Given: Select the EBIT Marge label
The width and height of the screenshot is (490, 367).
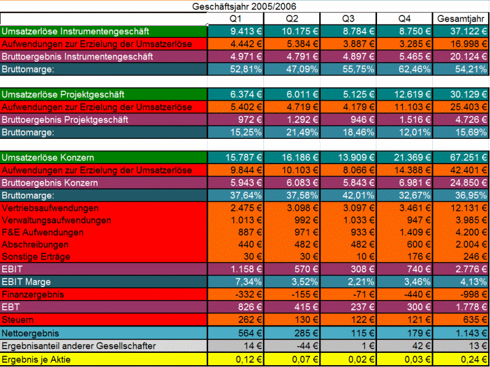Looking at the screenshot, I should (x=104, y=282).
